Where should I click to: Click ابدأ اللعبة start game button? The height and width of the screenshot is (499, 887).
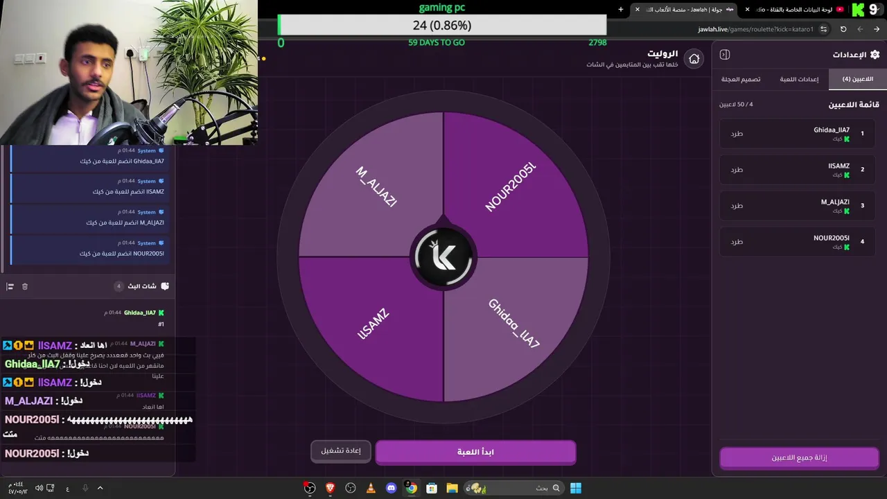tap(475, 452)
